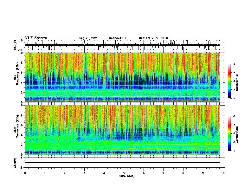The width and height of the screenshot is (251, 194).
Task: Click time axis tick label "9"
Action: 203,173
